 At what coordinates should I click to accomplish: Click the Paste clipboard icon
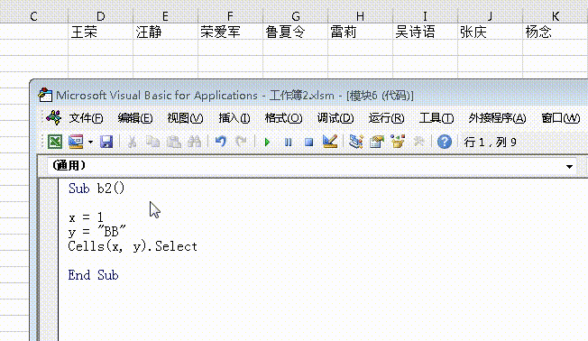click(174, 142)
